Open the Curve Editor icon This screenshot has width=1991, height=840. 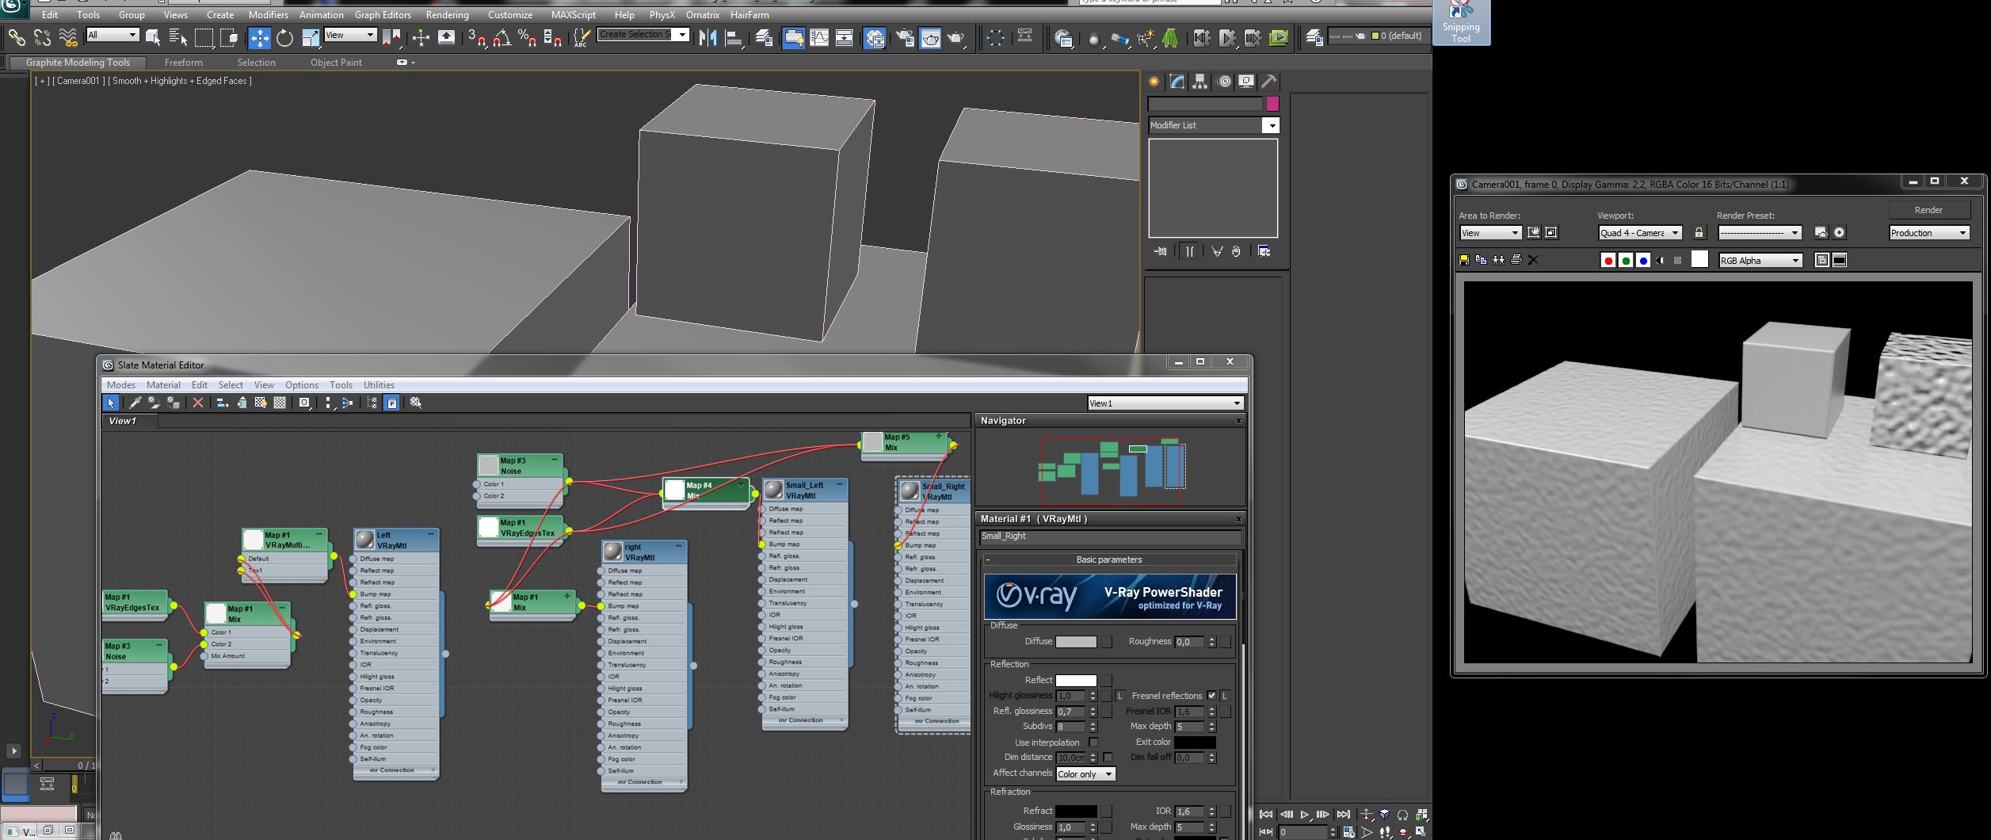pyautogui.click(x=819, y=37)
